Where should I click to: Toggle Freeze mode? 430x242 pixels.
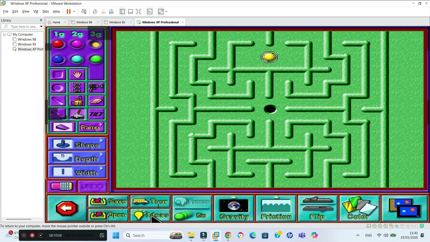(192, 201)
